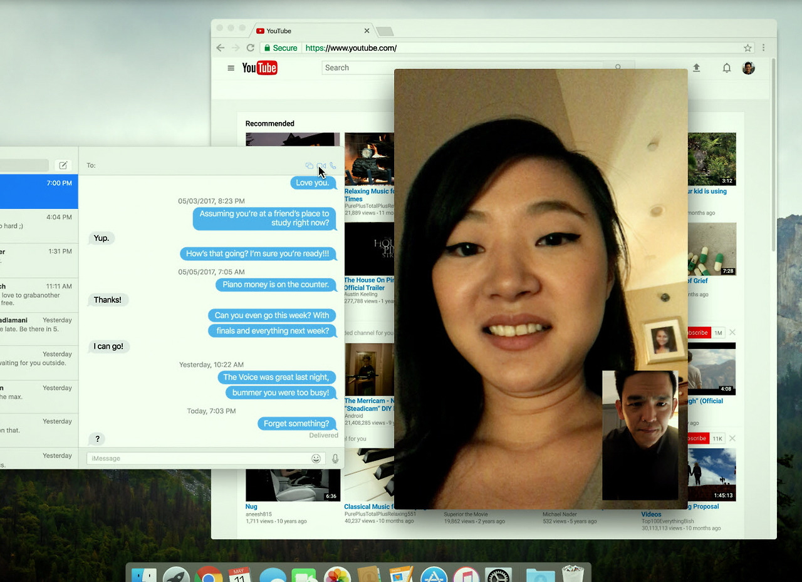The height and width of the screenshot is (582, 802).
Task: Start an audio call from Messages header
Action: pos(333,166)
